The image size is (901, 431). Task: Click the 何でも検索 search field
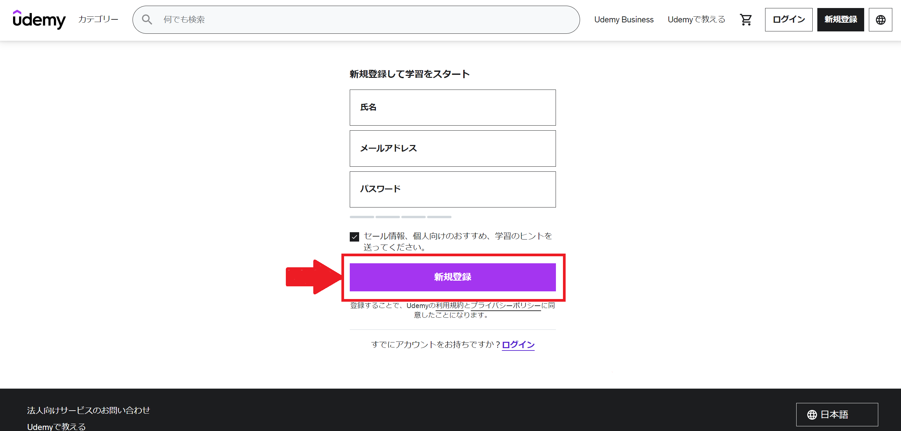(356, 20)
